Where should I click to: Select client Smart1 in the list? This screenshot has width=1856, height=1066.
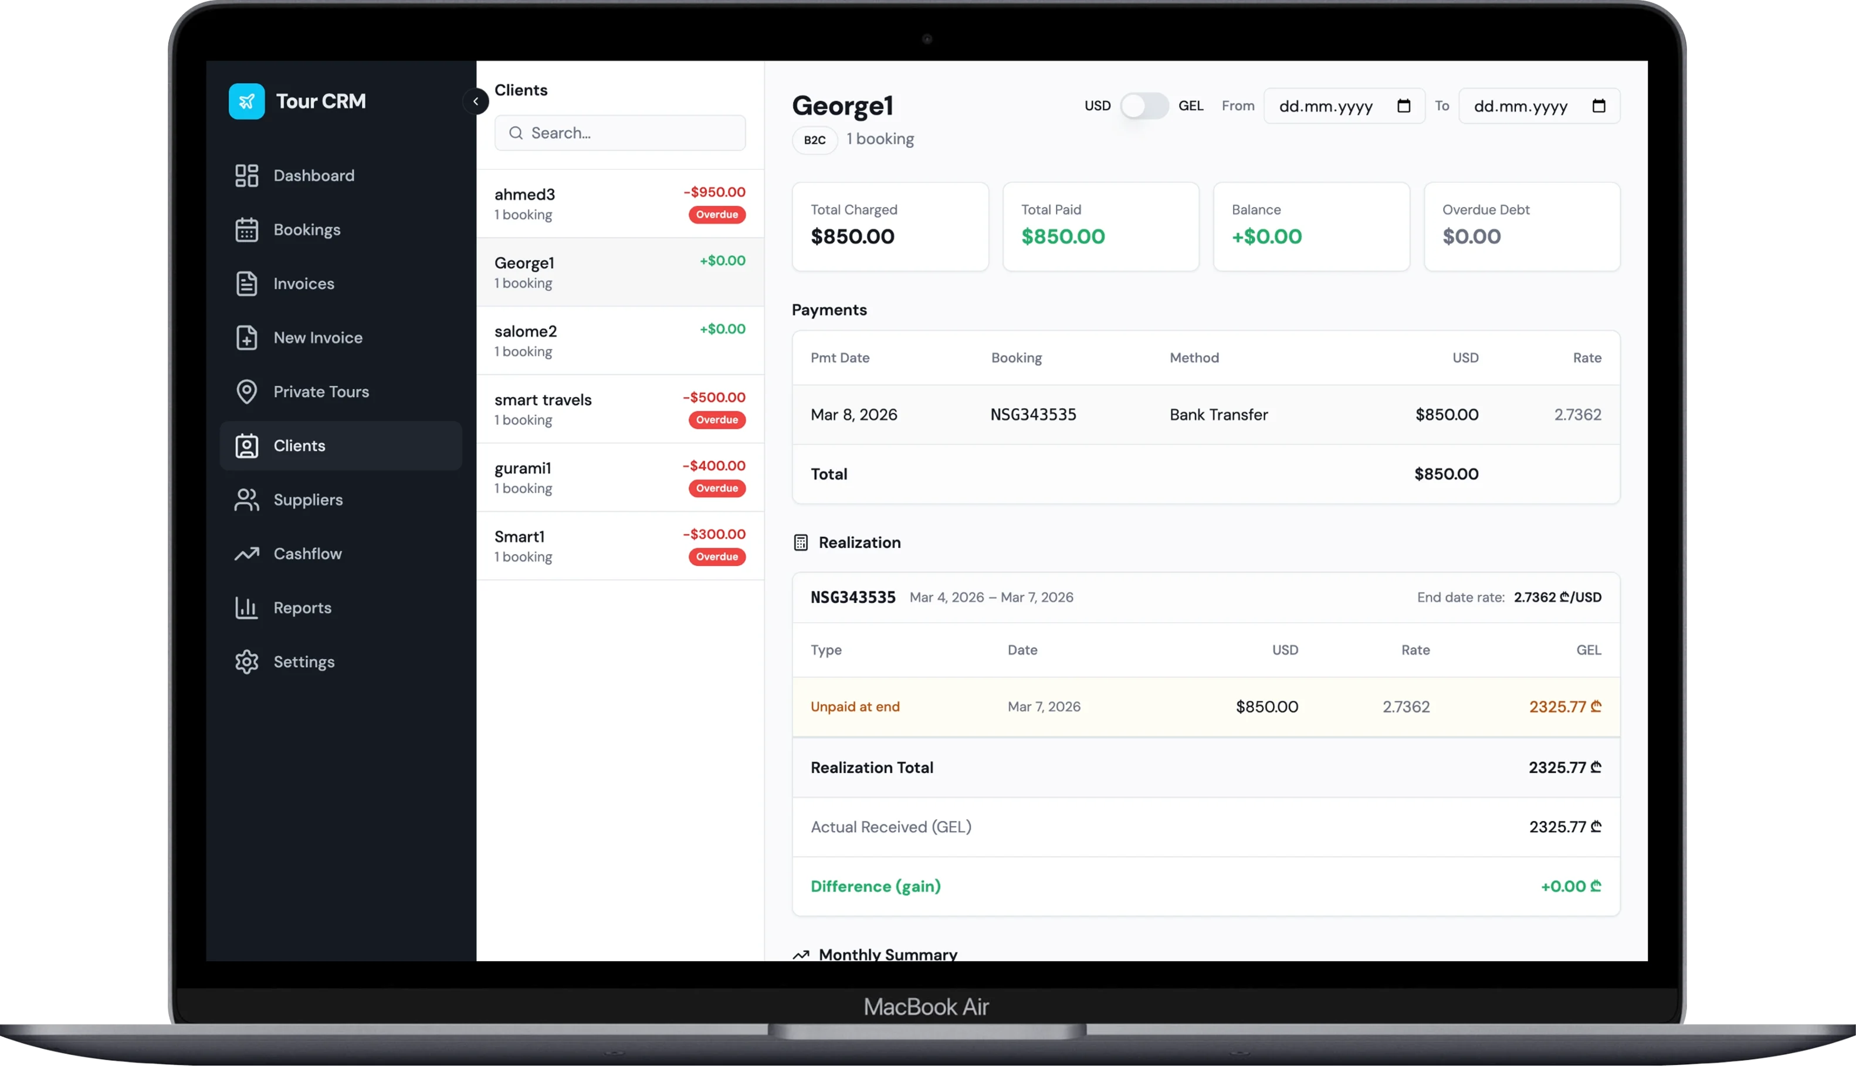pos(619,546)
